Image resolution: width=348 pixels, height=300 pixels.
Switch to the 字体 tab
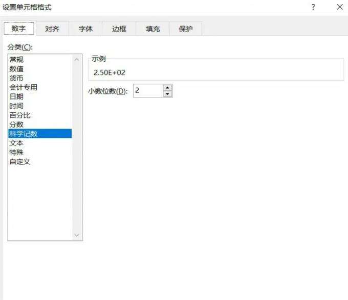(x=85, y=29)
